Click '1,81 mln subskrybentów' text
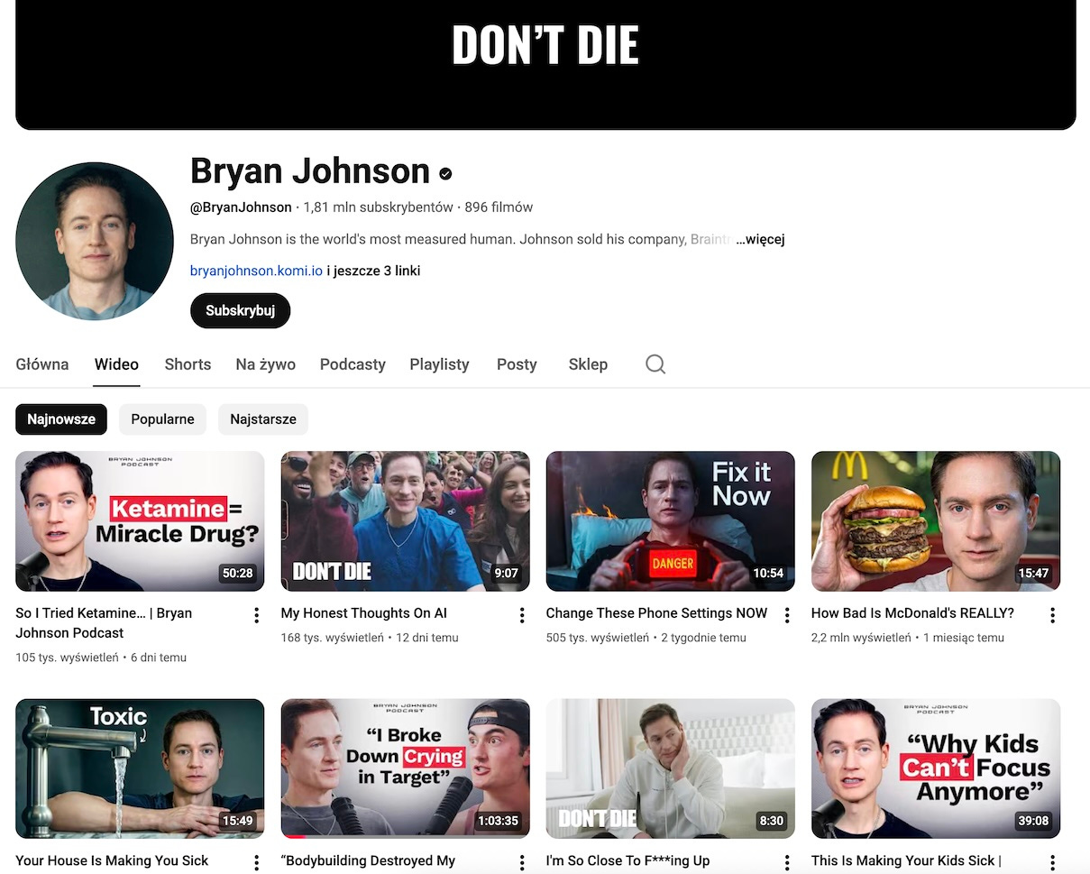 pos(379,207)
